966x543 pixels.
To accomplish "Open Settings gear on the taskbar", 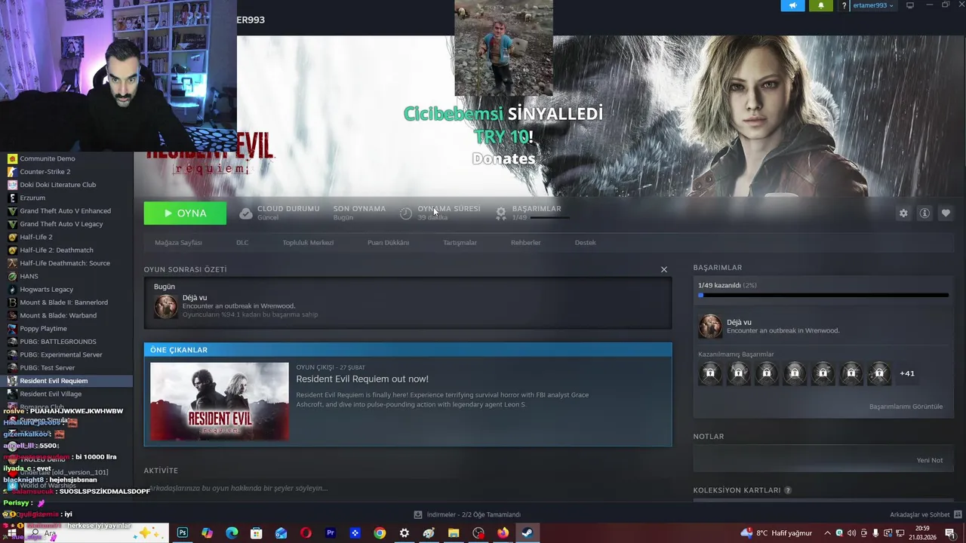I will 405,533.
